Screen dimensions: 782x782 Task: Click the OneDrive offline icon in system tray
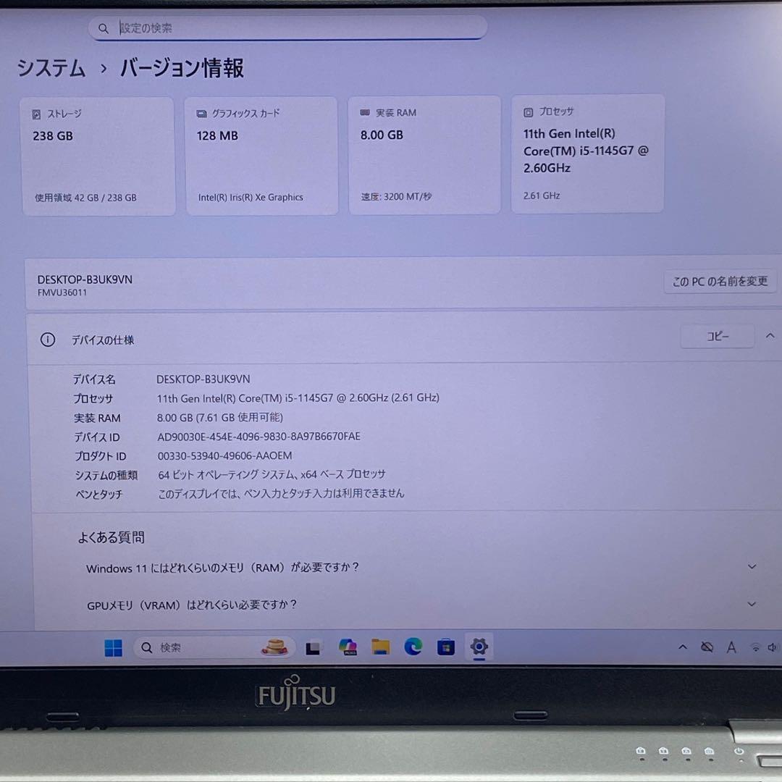707,647
